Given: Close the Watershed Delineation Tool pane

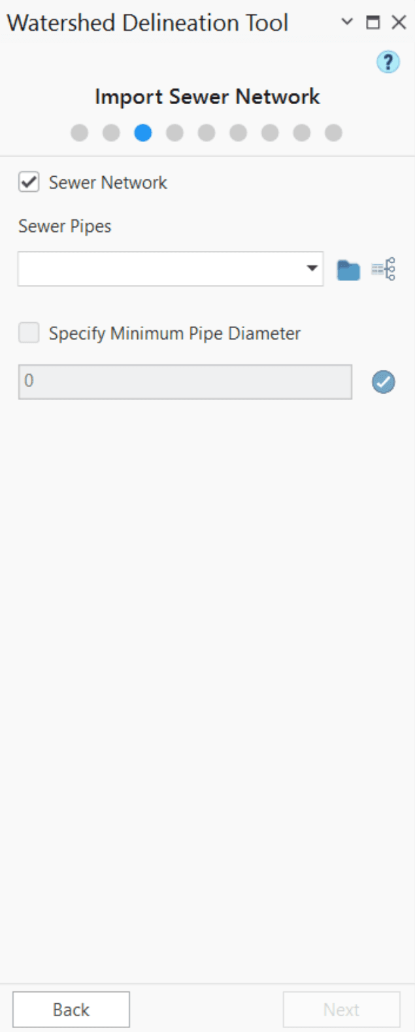Looking at the screenshot, I should (399, 22).
